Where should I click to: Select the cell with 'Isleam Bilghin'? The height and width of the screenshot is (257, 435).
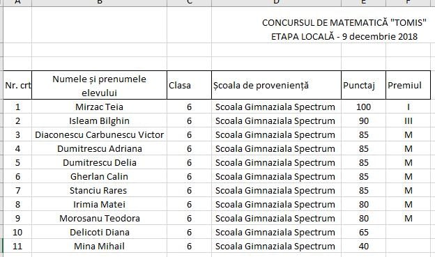tap(99, 121)
